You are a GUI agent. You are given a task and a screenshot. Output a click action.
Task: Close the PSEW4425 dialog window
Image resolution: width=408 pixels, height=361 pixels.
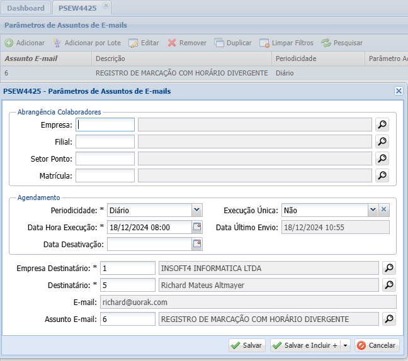pyautogui.click(x=399, y=91)
